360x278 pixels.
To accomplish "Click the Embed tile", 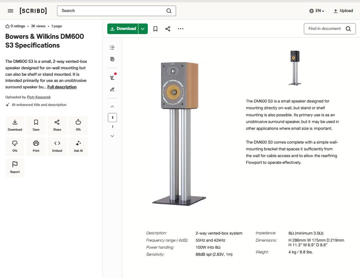I will (x=57, y=146).
